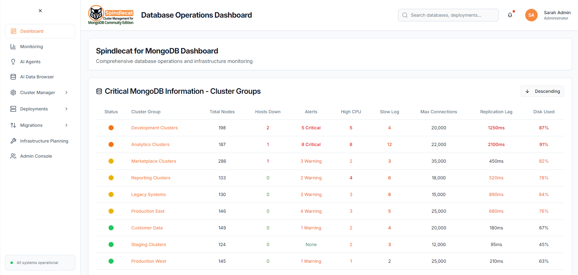Click the 4 Warning alert for Production East

(311, 211)
